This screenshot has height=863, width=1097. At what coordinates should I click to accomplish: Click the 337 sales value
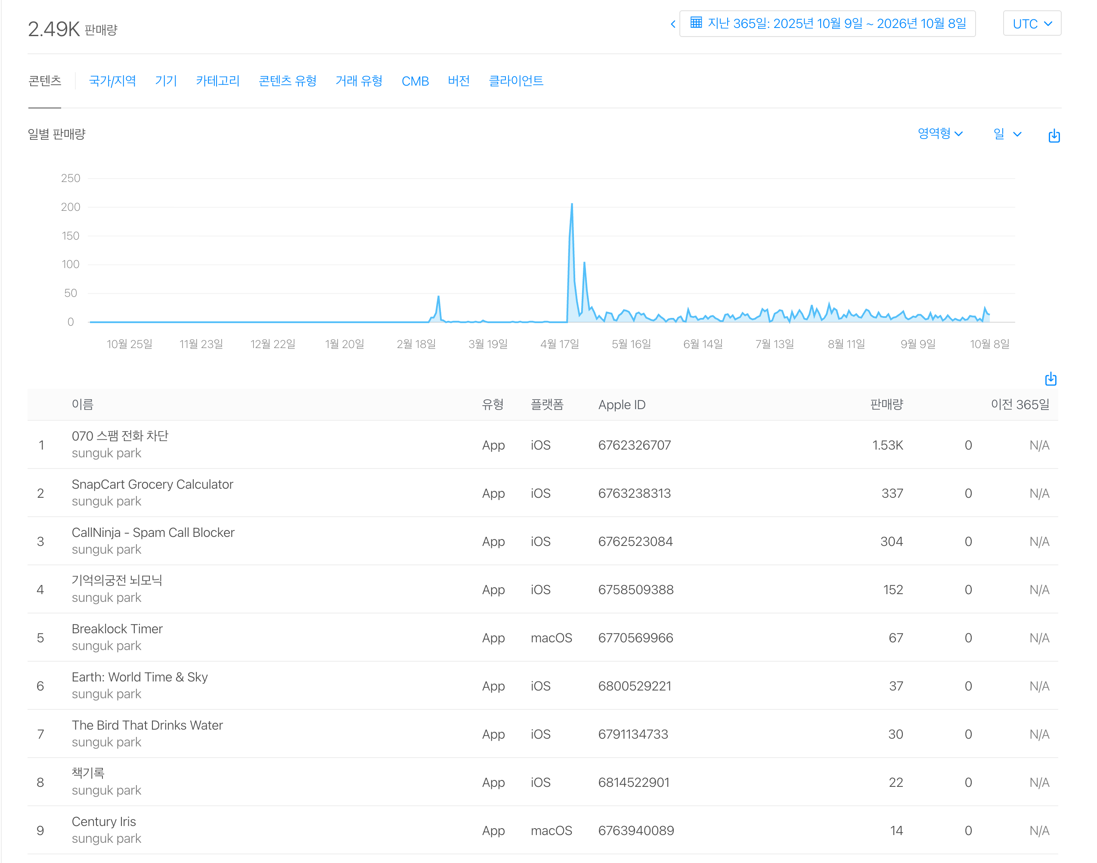[x=892, y=493]
